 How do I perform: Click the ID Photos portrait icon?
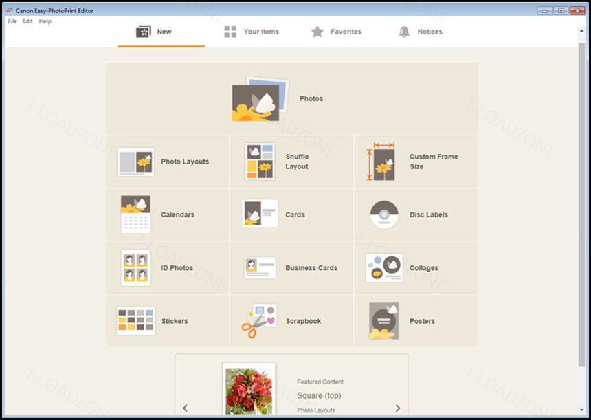[x=135, y=267]
